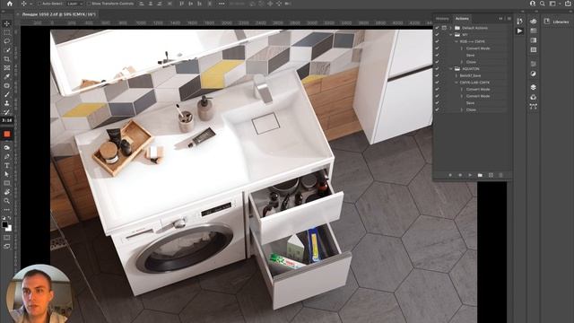The width and height of the screenshot is (574, 323).
Task: Collapse the AQUATON action set
Action: pyautogui.click(x=450, y=69)
